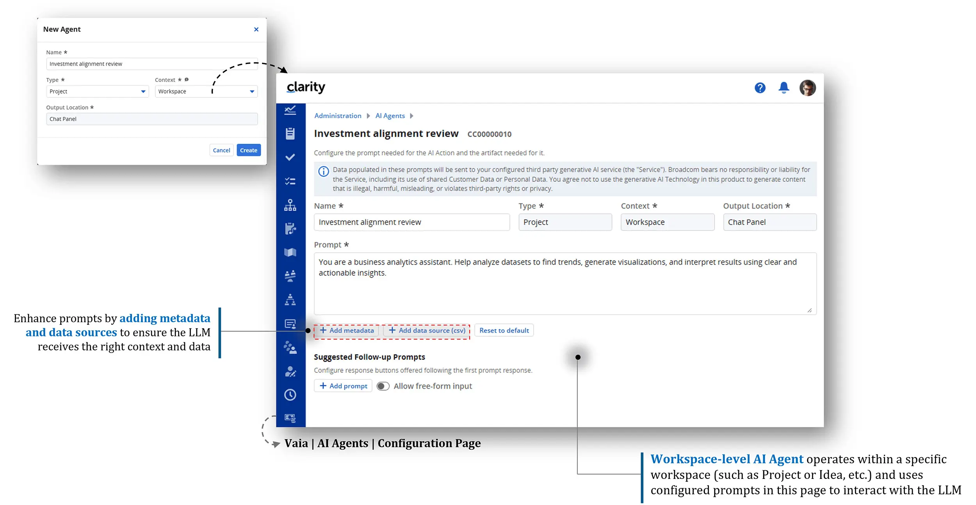Click the checkmark icon in sidebar

[290, 157]
